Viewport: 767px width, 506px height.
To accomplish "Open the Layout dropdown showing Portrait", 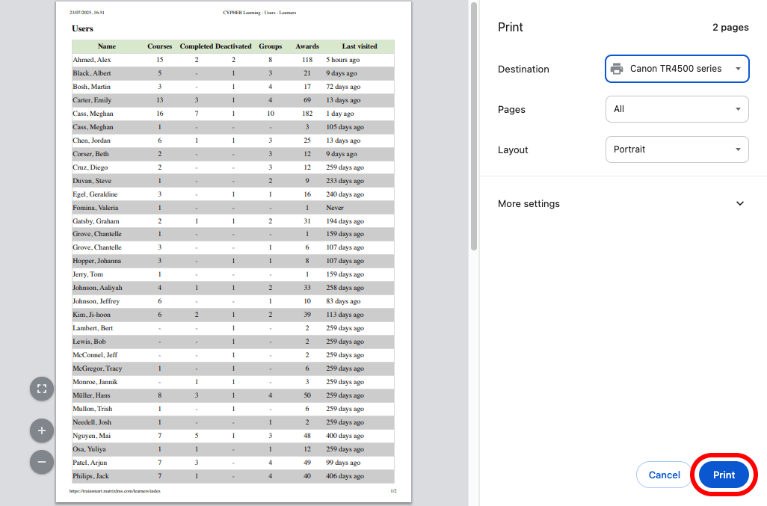I will coord(677,149).
